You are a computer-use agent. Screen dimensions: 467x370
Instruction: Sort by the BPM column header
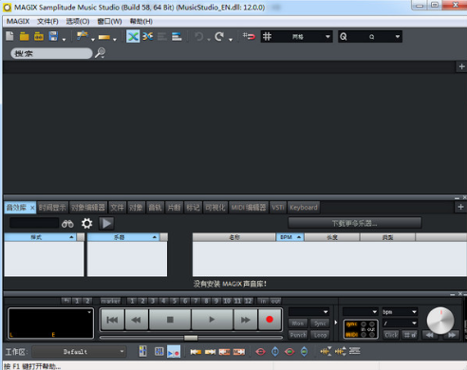coord(290,237)
